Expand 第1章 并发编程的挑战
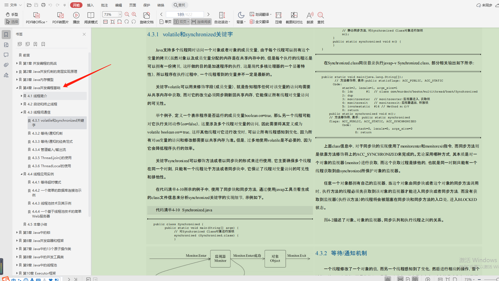 [17, 63]
